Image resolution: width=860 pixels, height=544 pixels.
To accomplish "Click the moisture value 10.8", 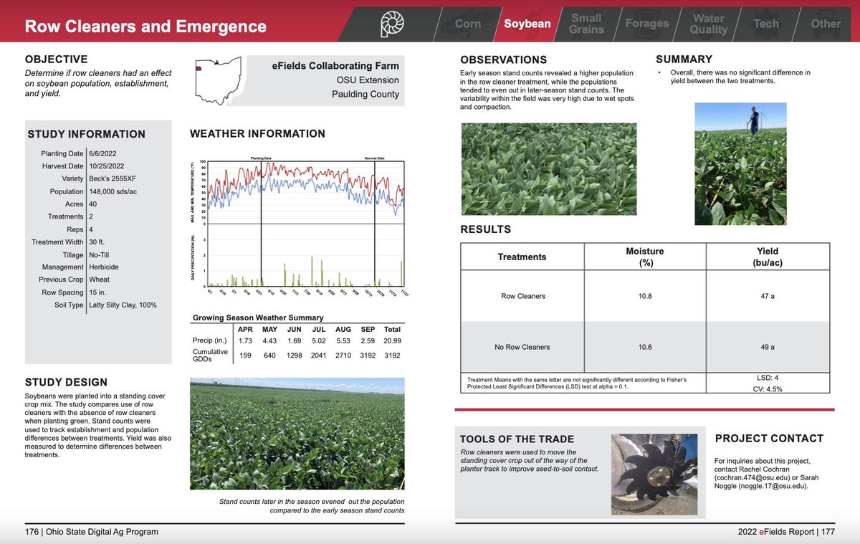I will 645,296.
